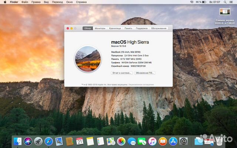
Task: Switch to the Поддержка tab
Action: pyautogui.click(x=141, y=28)
